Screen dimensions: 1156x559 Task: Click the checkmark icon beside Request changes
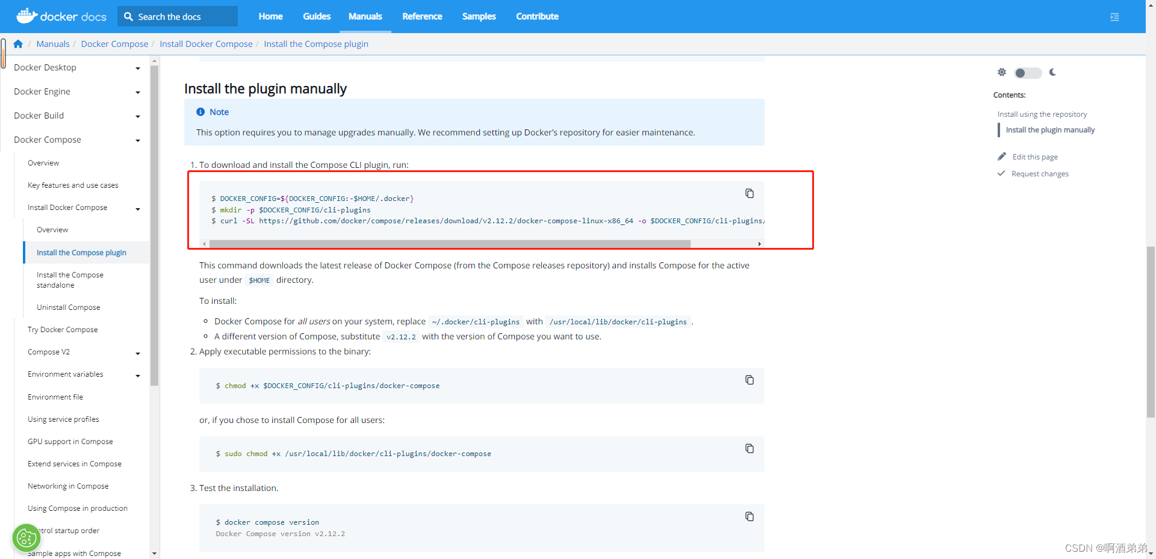point(1001,173)
